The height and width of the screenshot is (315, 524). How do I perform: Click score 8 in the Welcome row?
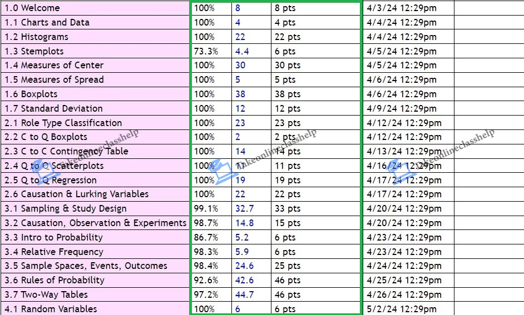point(238,8)
